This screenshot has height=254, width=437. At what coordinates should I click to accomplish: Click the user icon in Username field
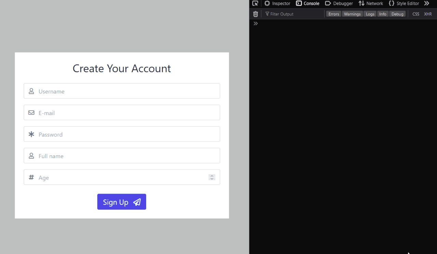coord(31,91)
